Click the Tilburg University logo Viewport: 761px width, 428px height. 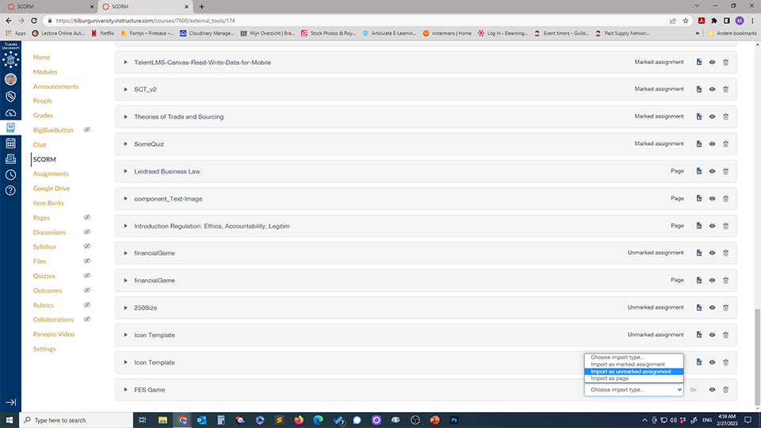pos(10,55)
